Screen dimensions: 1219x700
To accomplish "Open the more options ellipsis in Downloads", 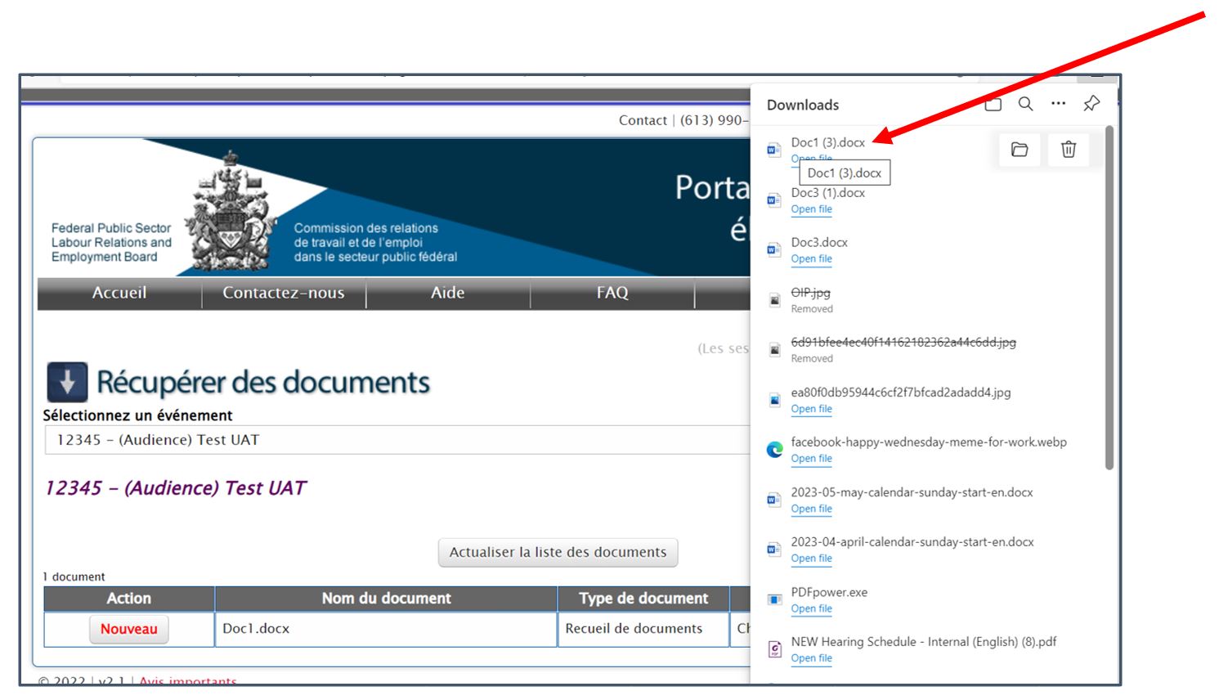I will pyautogui.click(x=1058, y=104).
